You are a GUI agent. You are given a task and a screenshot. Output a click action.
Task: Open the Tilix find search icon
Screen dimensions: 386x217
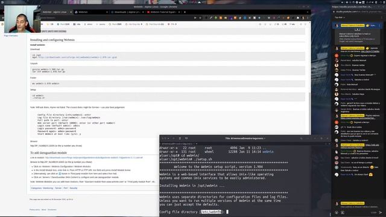coord(302,138)
